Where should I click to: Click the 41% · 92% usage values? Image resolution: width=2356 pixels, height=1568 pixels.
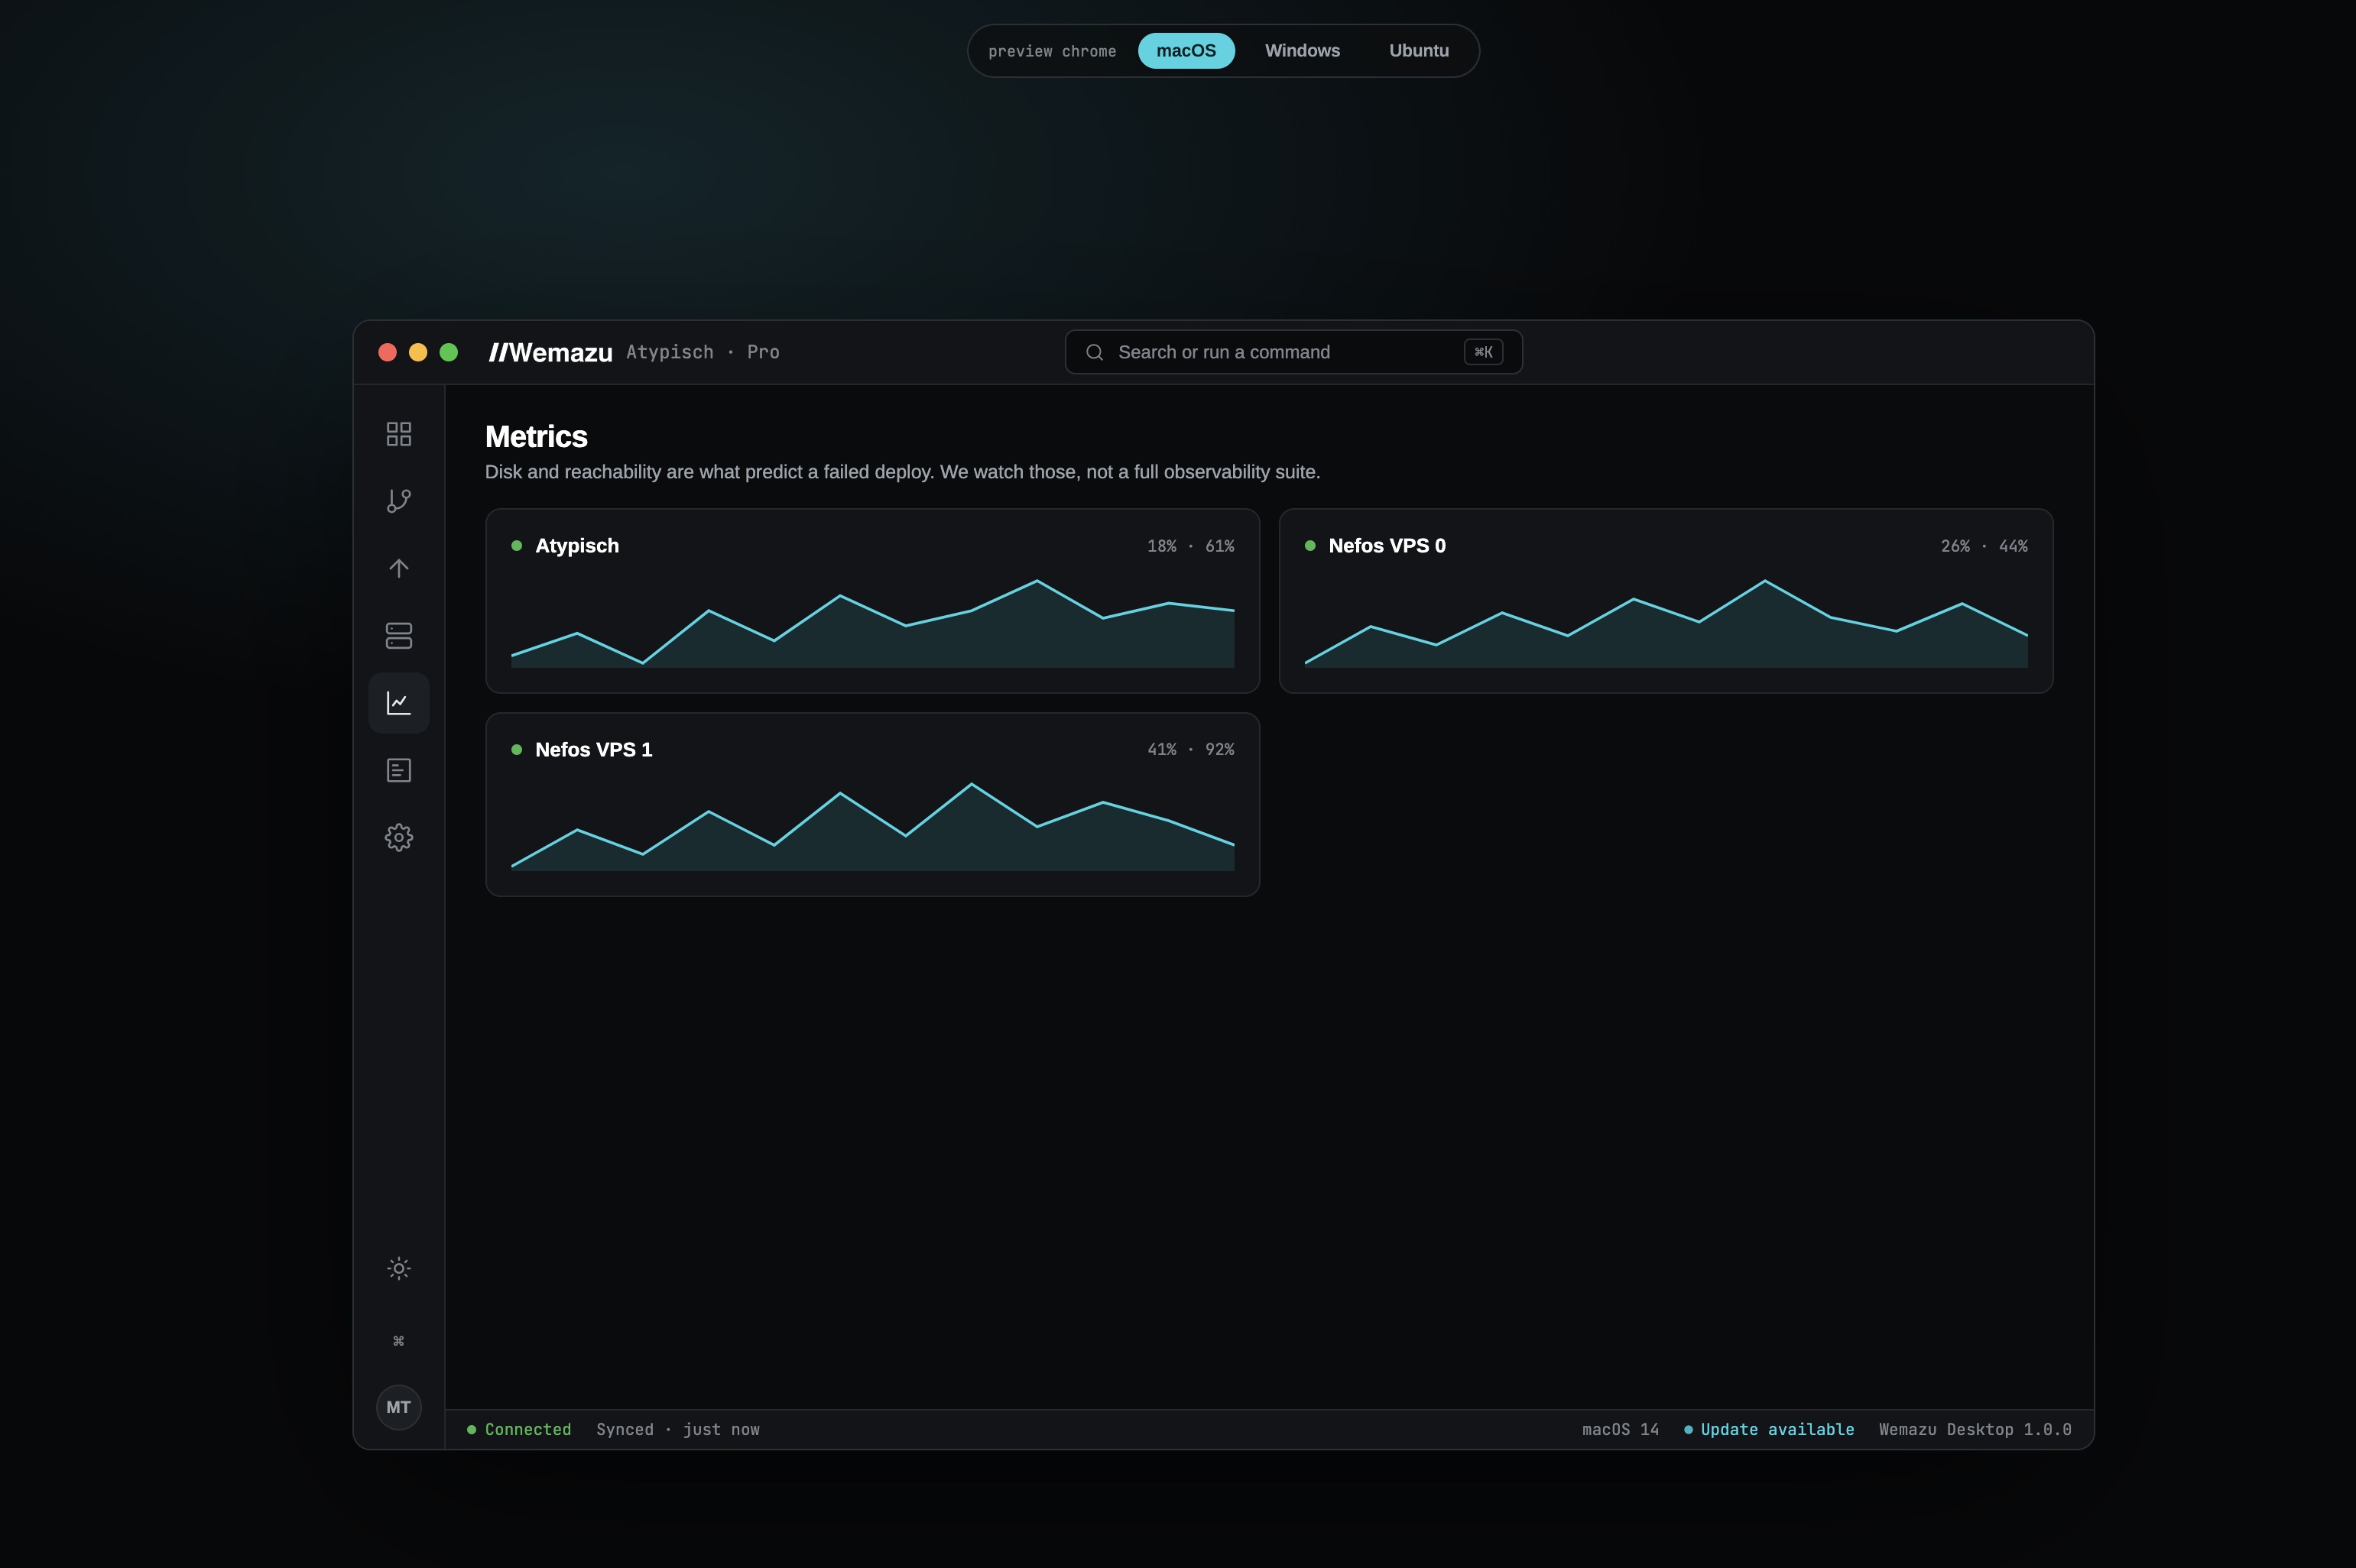point(1190,750)
